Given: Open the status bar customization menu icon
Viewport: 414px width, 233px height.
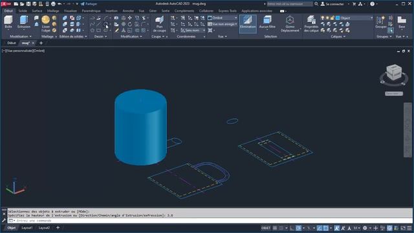Looking at the screenshot, I should point(409,228).
